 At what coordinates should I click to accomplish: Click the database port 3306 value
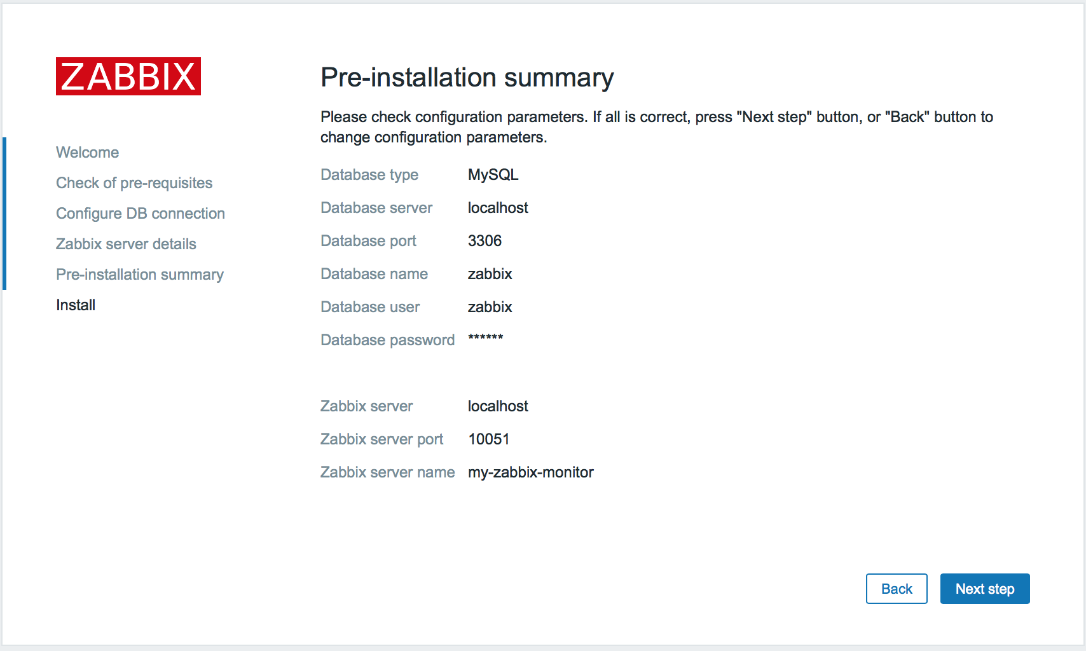click(485, 241)
